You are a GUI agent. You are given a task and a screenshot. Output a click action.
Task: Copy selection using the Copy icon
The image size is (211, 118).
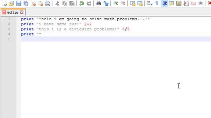[65, 3]
